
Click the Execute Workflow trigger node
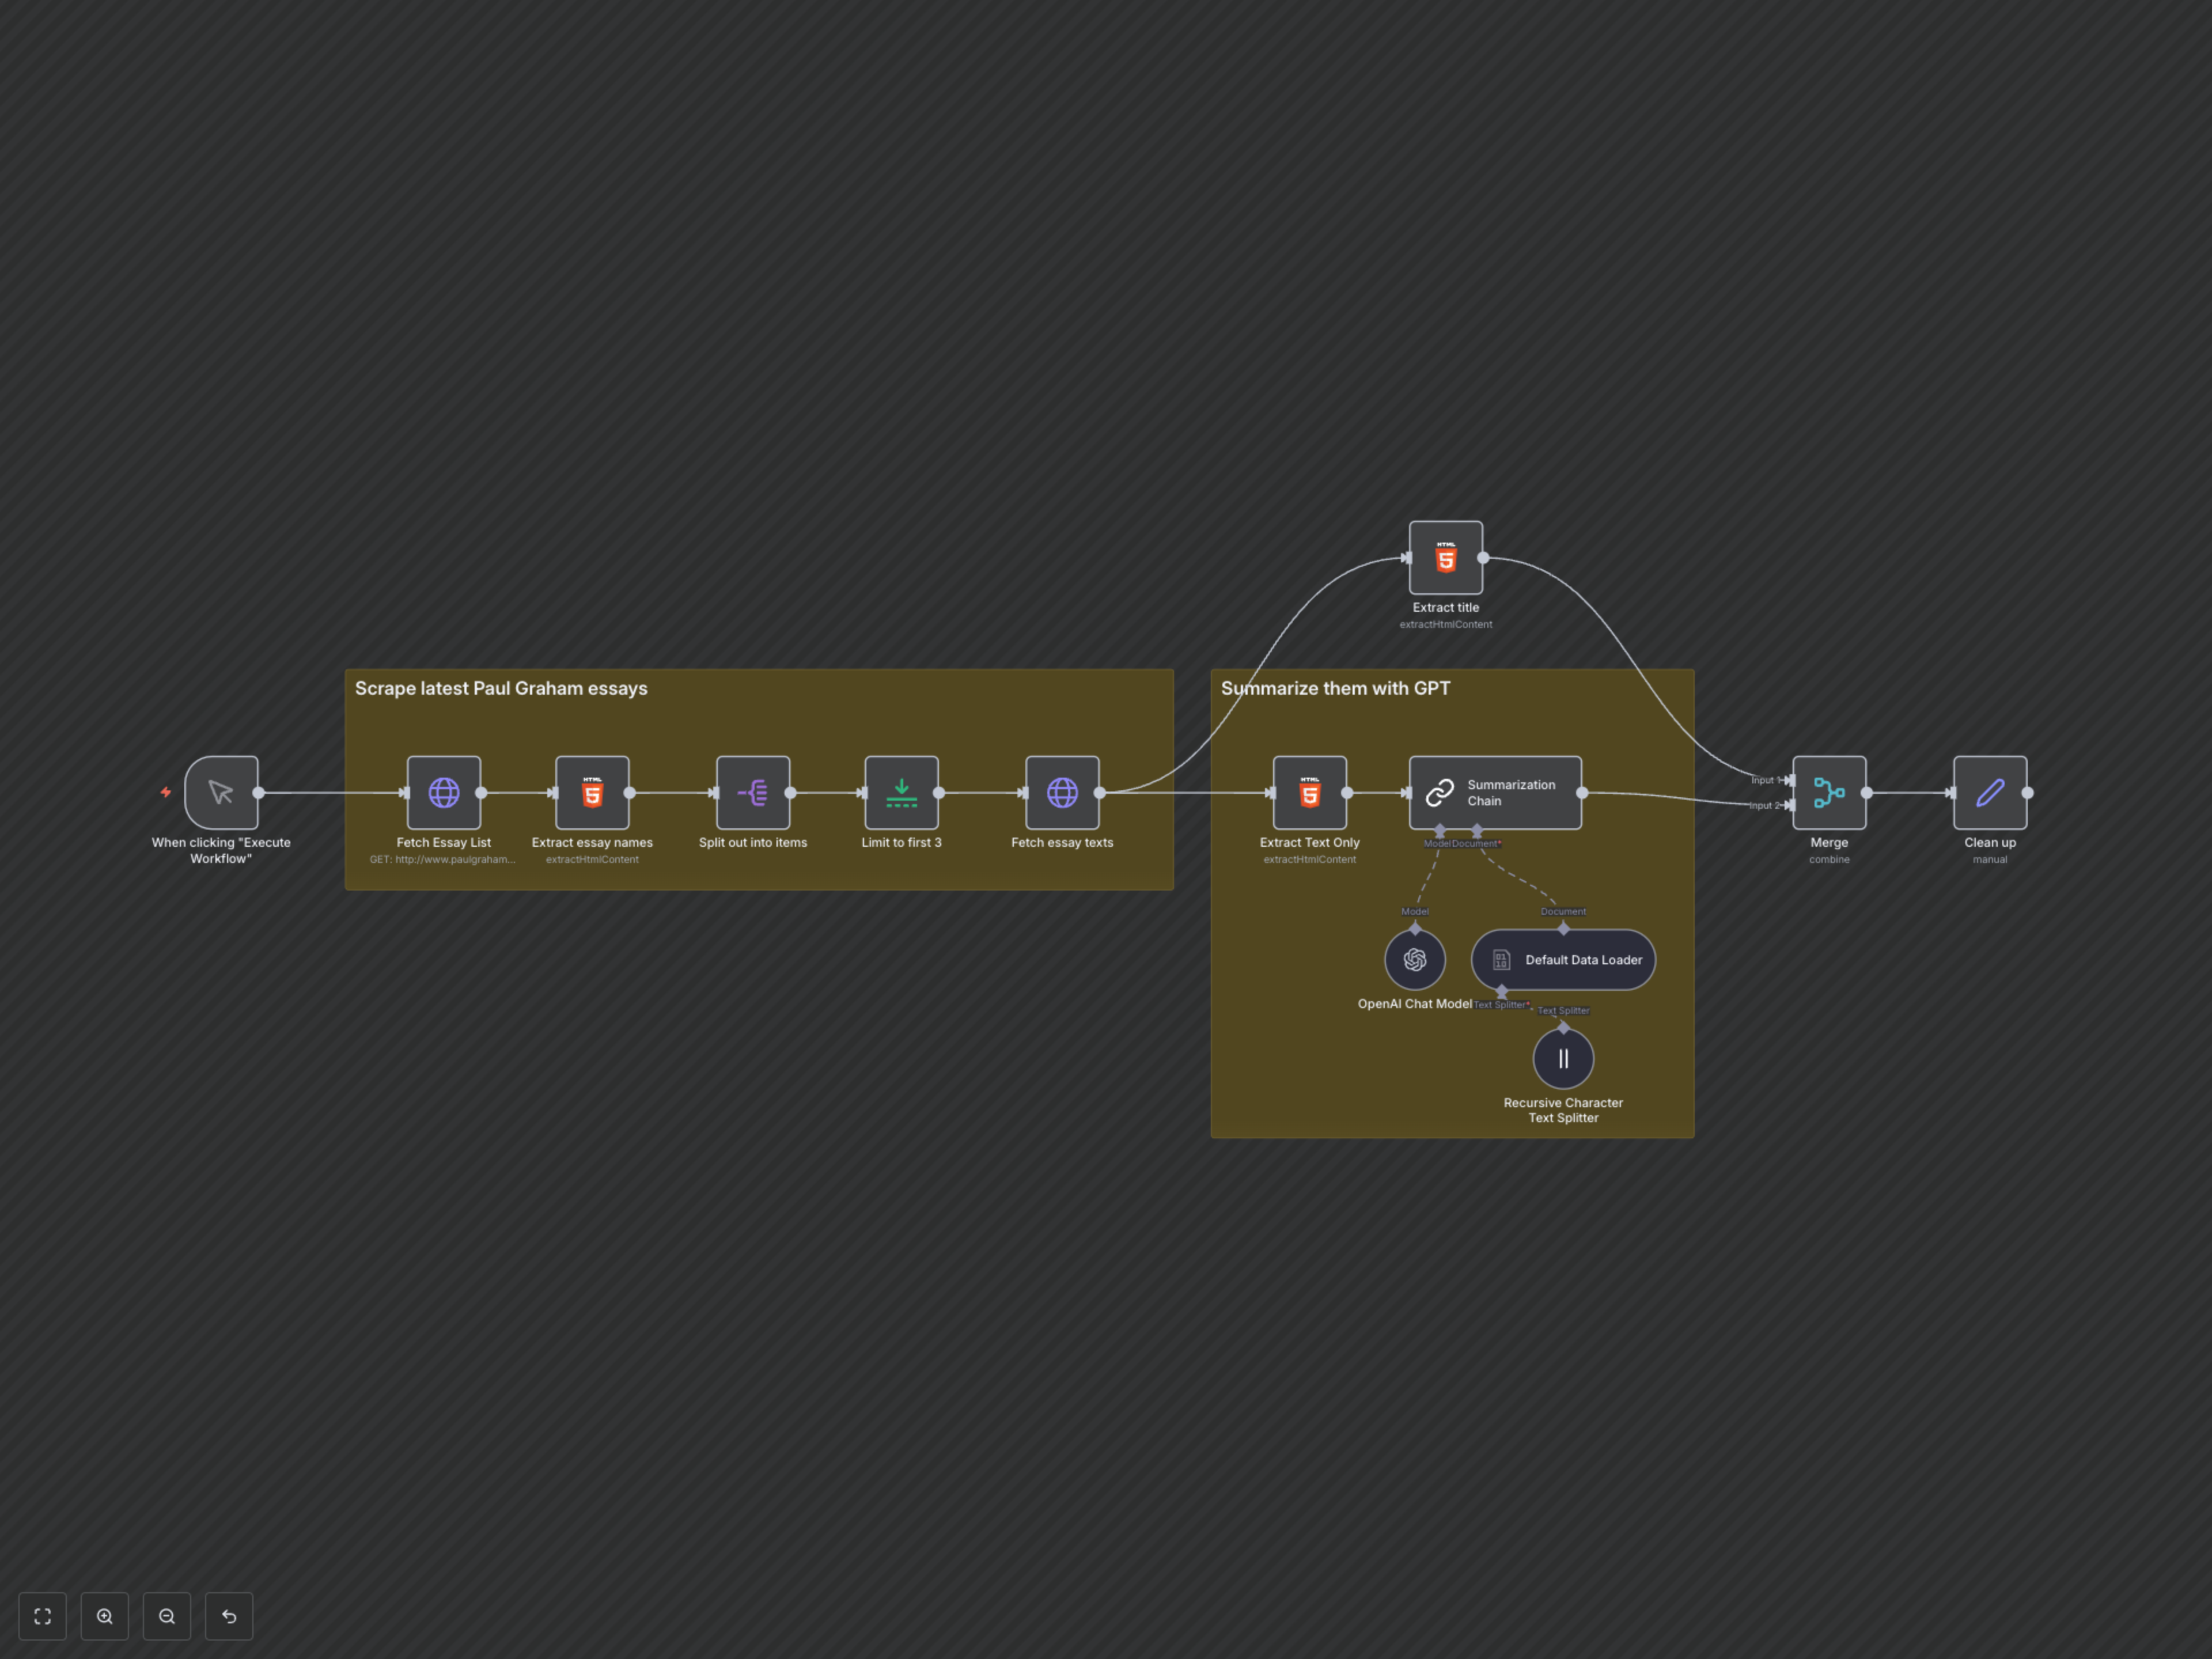pyautogui.click(x=221, y=792)
